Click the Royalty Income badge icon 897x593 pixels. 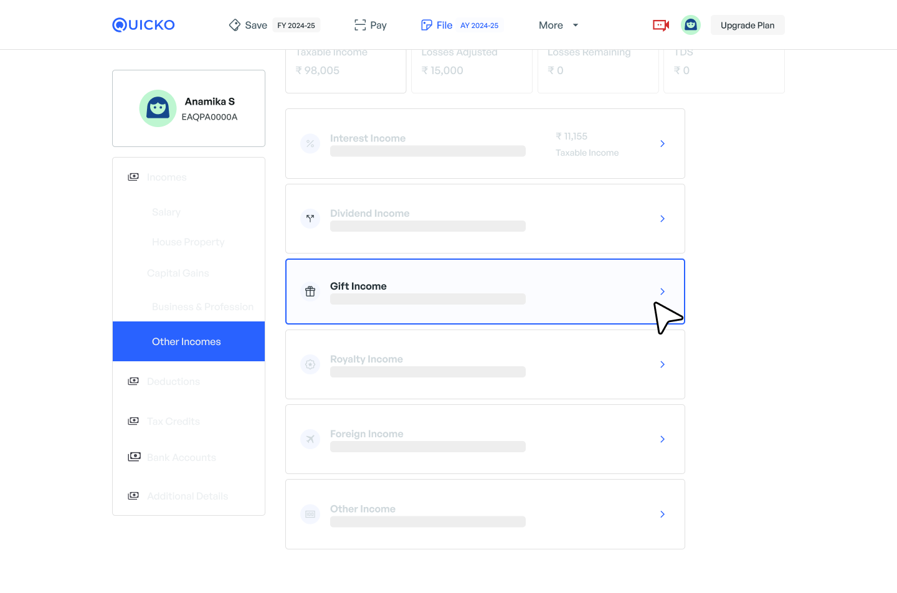coord(310,364)
